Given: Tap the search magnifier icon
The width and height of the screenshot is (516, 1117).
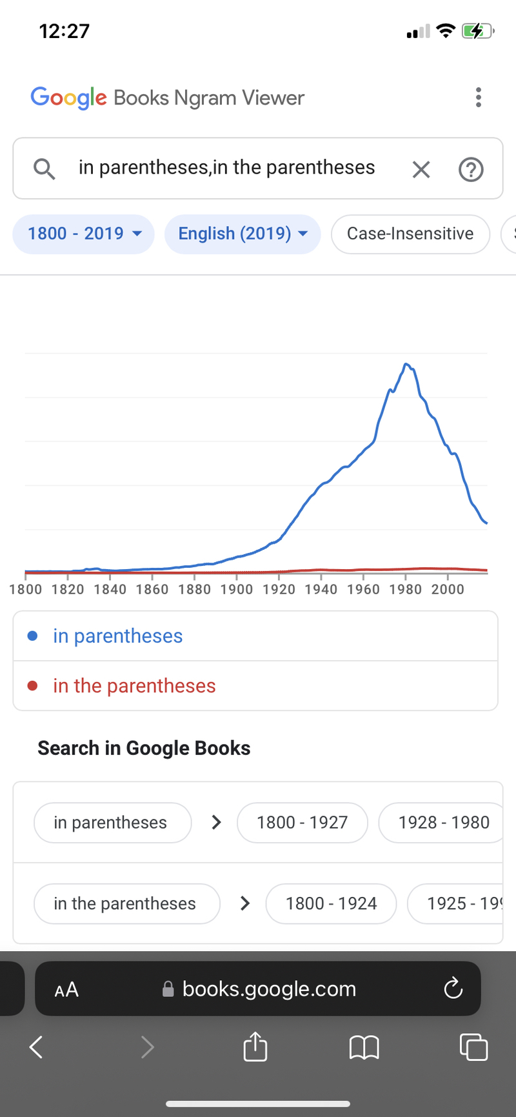Looking at the screenshot, I should pos(44,169).
